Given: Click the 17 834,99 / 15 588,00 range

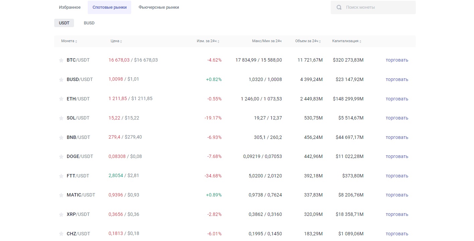Looking at the screenshot, I should [x=258, y=60].
